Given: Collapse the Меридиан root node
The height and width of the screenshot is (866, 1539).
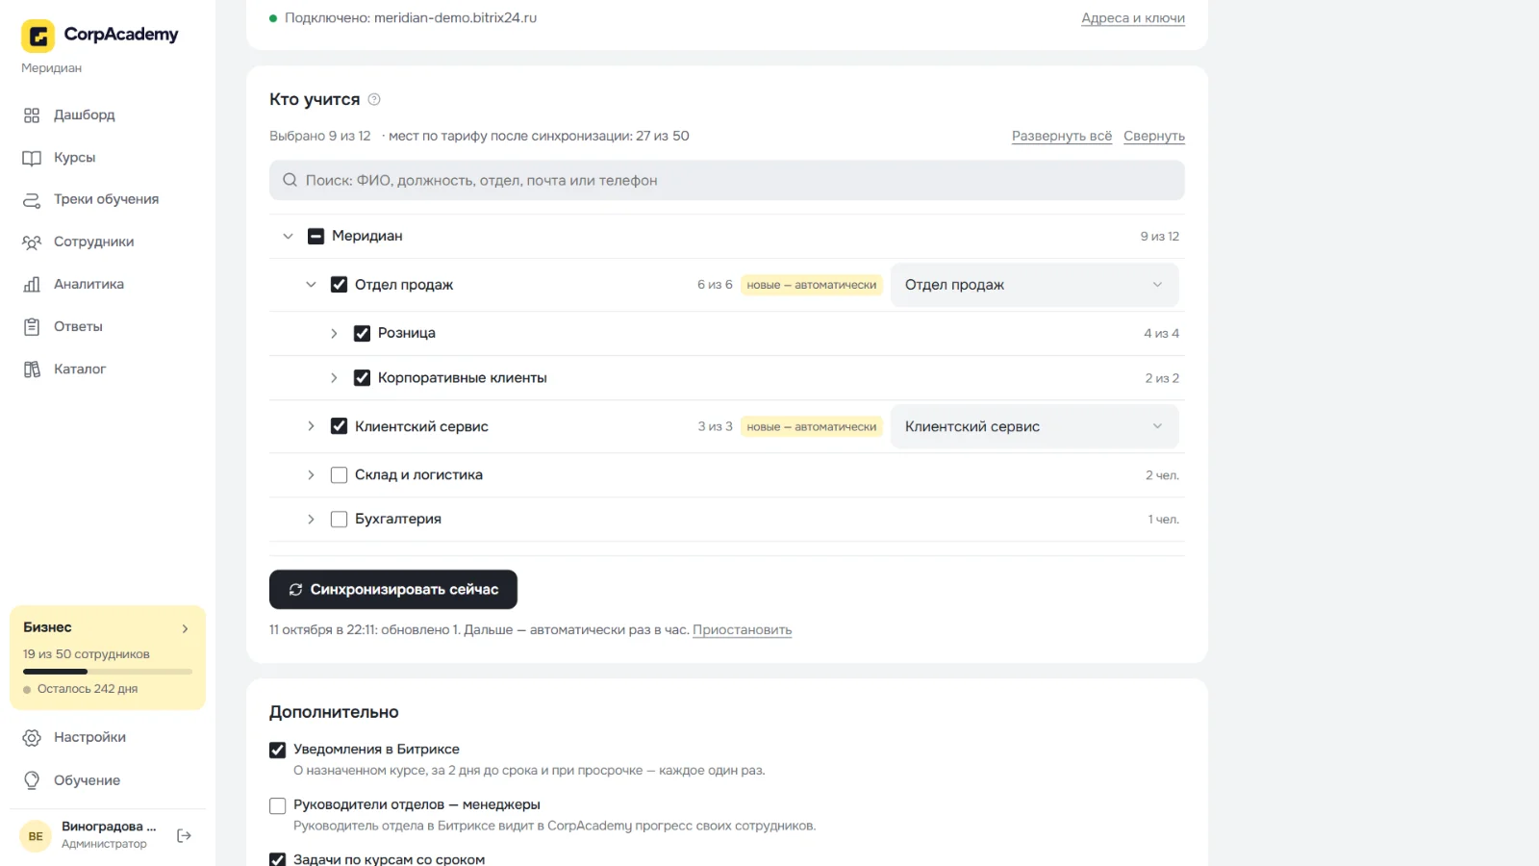Looking at the screenshot, I should pos(288,237).
